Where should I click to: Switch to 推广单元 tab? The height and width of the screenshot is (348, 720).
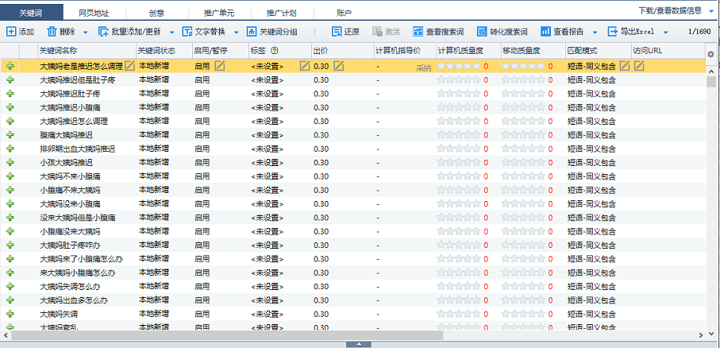(219, 13)
